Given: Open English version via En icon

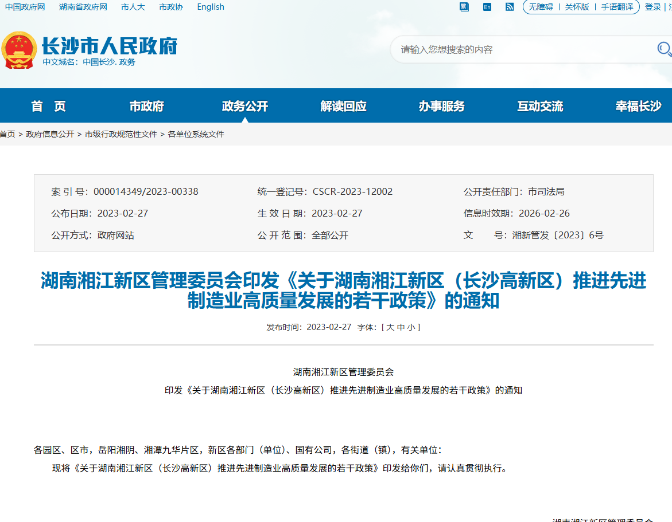Looking at the screenshot, I should [487, 7].
